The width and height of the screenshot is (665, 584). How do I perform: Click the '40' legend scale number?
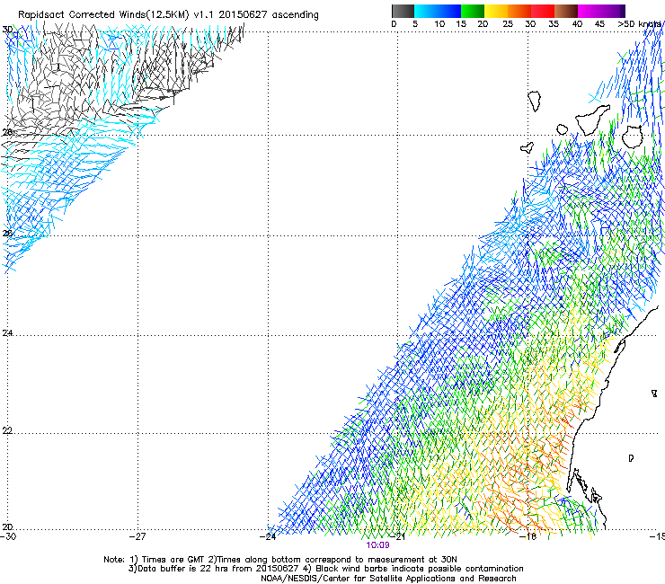coord(577,24)
